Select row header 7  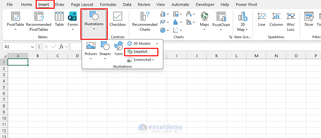click(x=4, y=100)
